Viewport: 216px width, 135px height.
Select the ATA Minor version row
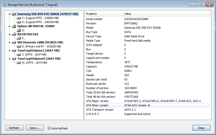[147, 105]
